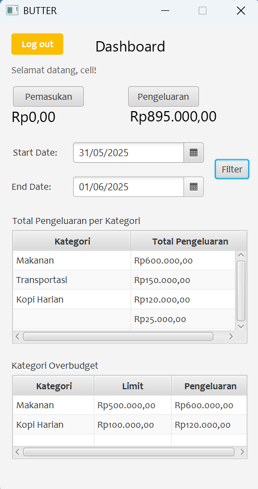Select the Transportasi row
This screenshot has width=258, height=489.
pos(124,280)
